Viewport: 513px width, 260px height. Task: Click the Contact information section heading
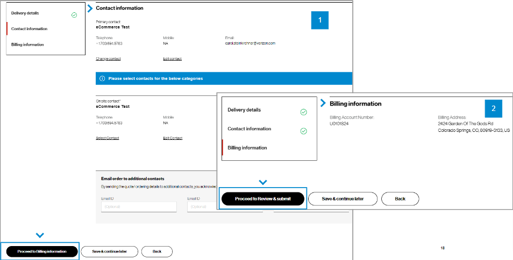click(119, 8)
